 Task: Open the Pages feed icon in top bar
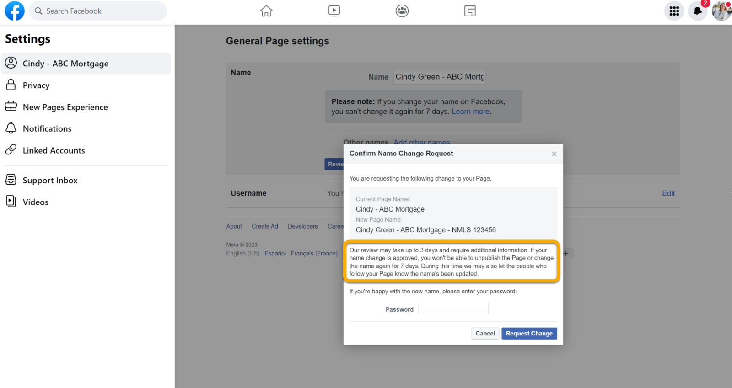point(470,11)
